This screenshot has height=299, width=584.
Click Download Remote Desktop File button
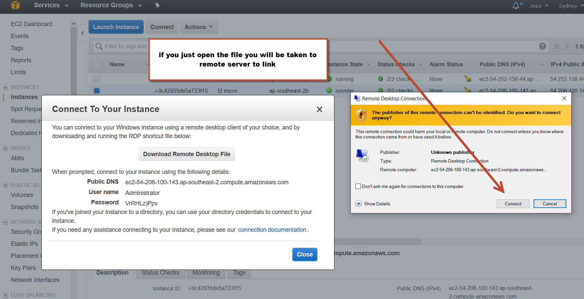[186, 154]
